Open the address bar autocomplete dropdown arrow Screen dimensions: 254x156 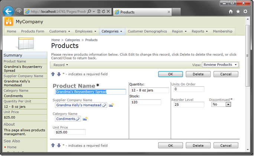click(x=94, y=12)
